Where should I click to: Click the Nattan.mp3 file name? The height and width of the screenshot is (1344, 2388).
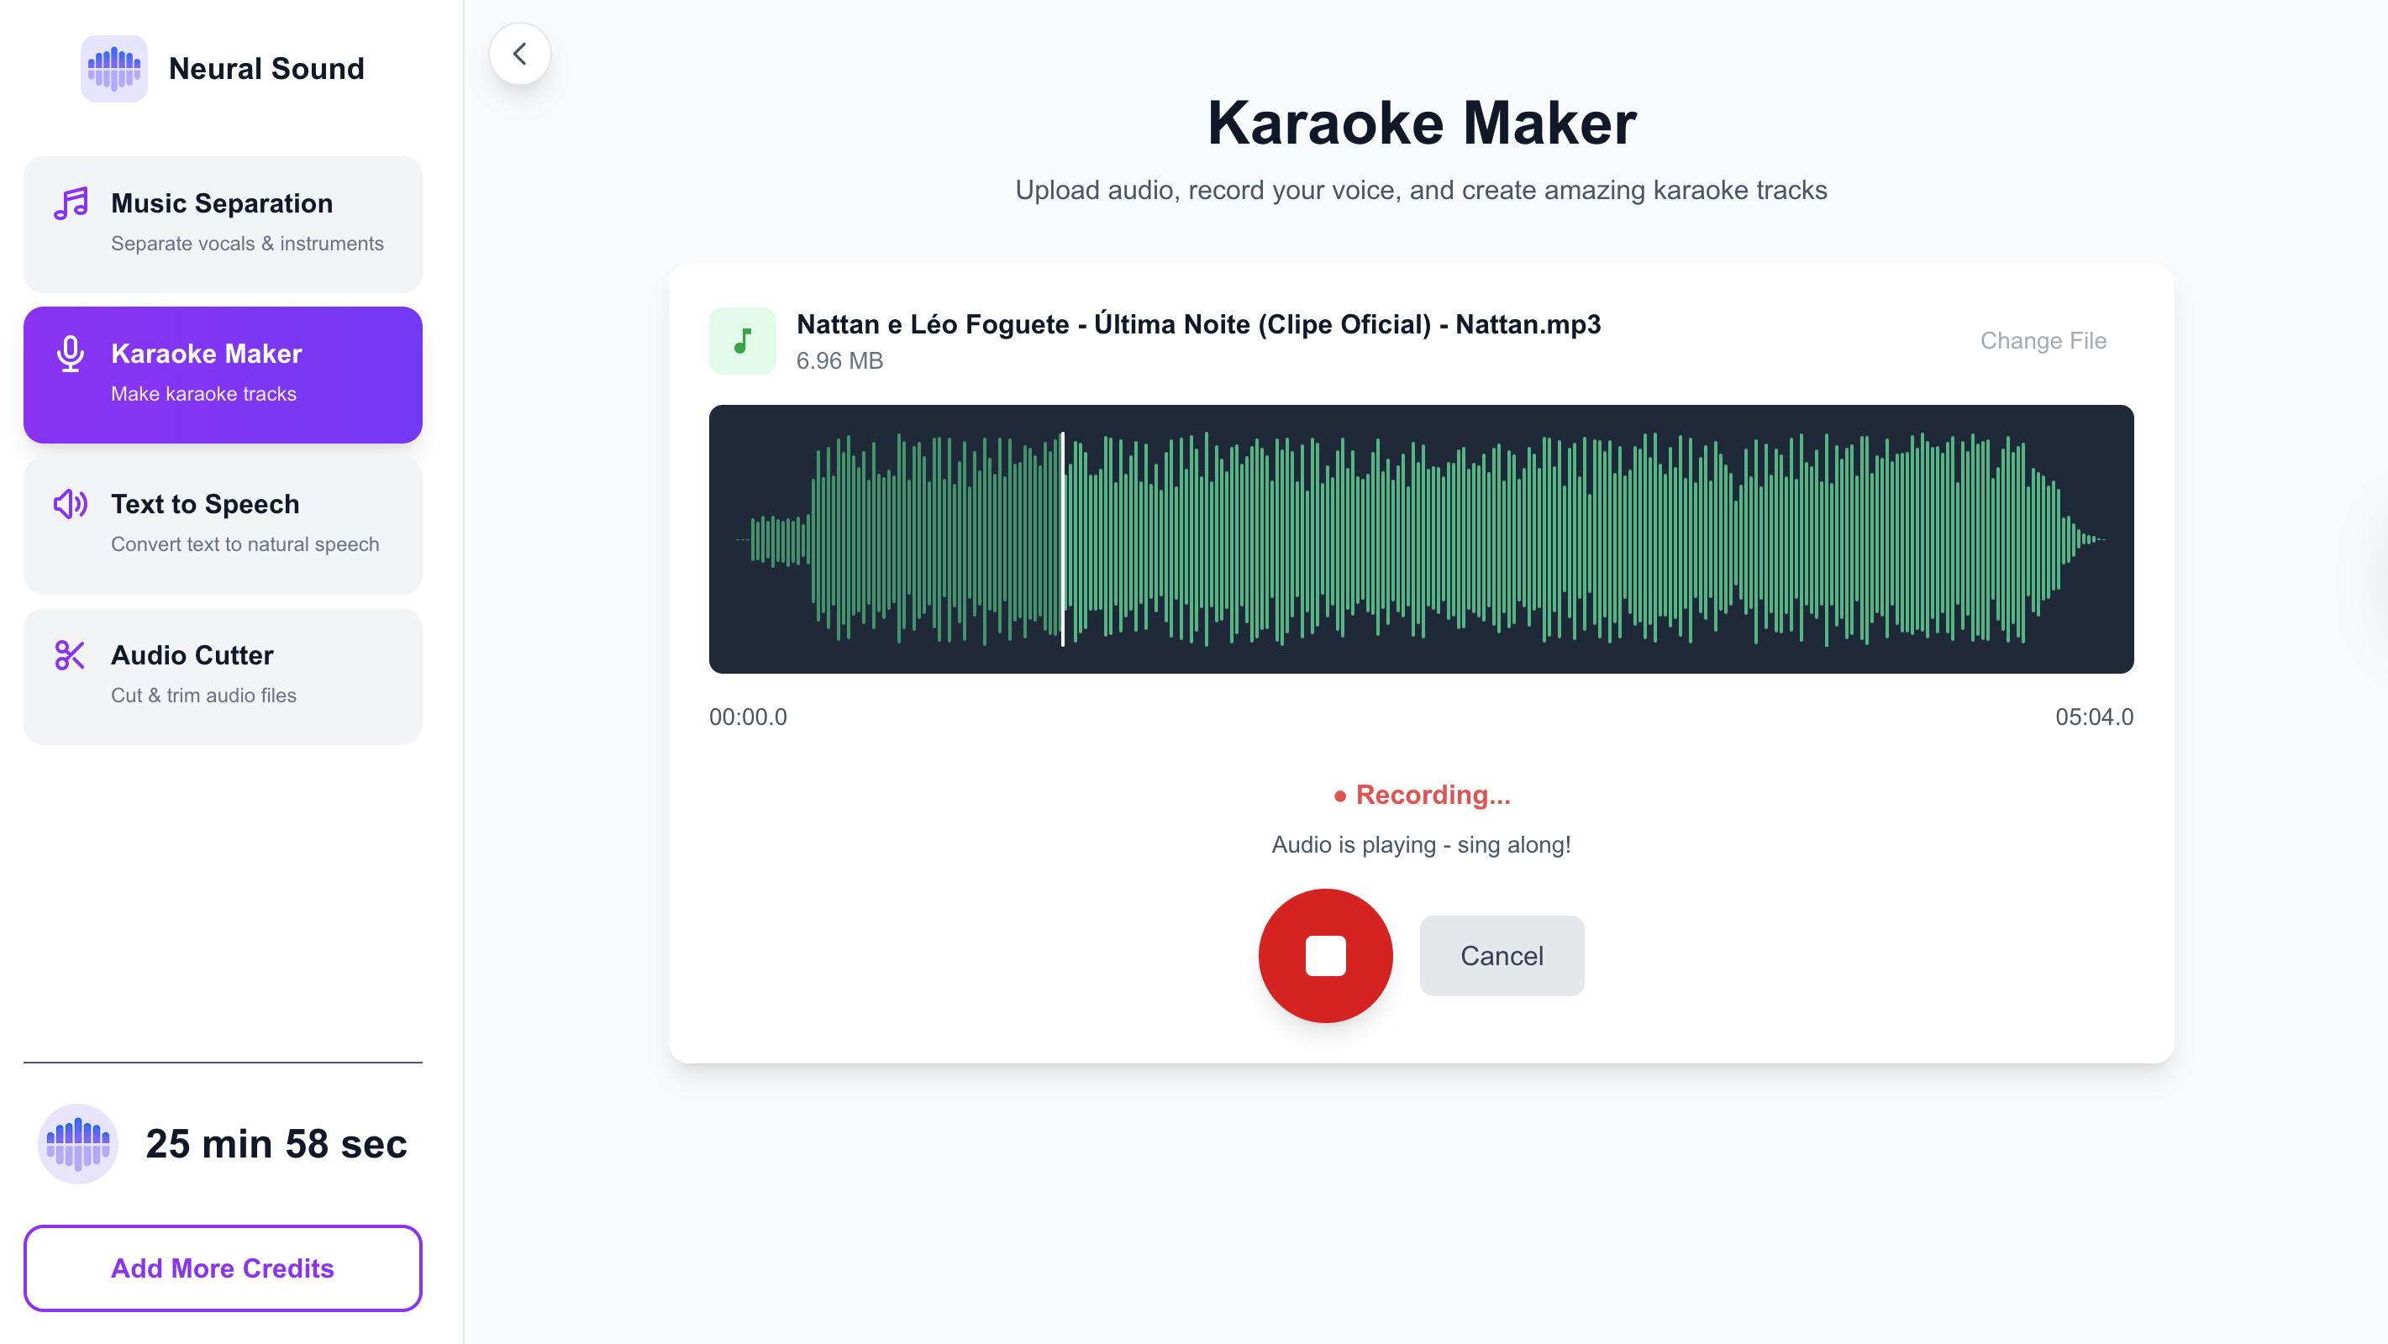(1197, 324)
